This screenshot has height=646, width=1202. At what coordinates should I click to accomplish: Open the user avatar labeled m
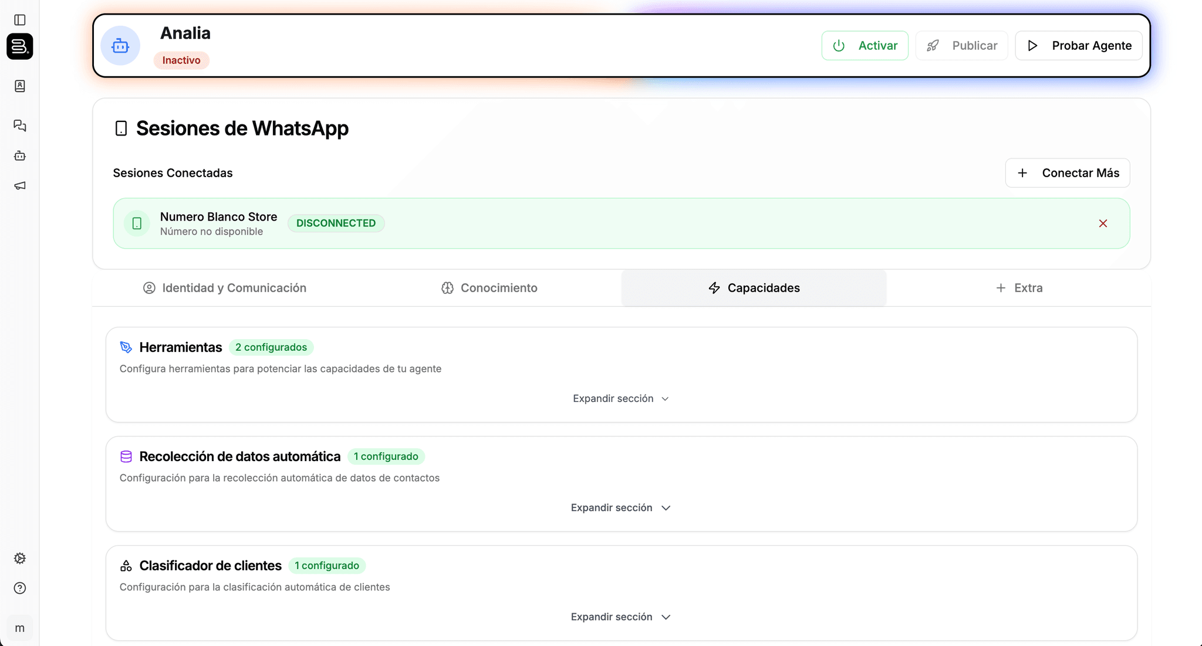[20, 628]
